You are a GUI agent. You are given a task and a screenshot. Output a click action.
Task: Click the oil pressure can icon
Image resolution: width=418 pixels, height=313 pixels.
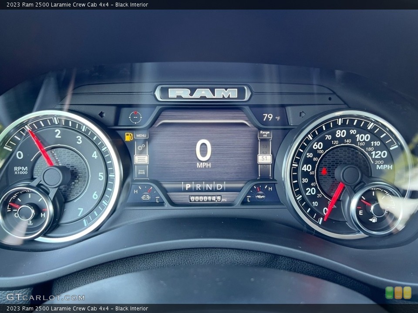point(260,196)
